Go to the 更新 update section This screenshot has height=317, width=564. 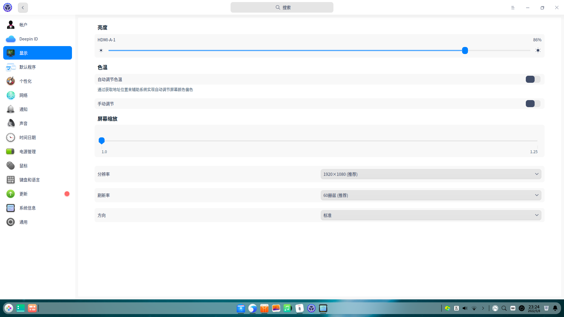23,194
